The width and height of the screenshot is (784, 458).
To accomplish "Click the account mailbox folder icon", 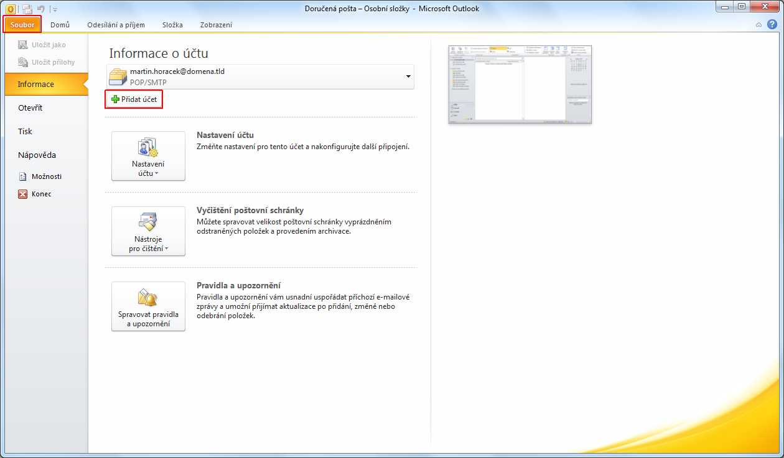I will 118,76.
